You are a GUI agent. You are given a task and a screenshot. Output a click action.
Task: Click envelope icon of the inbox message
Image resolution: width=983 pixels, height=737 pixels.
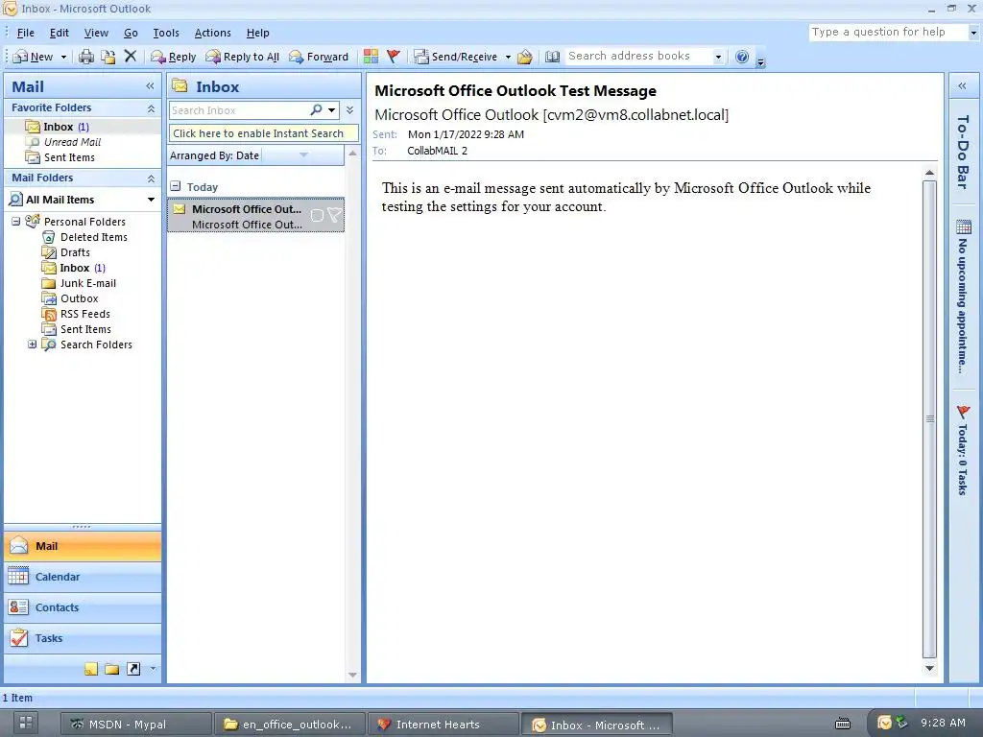click(x=180, y=208)
